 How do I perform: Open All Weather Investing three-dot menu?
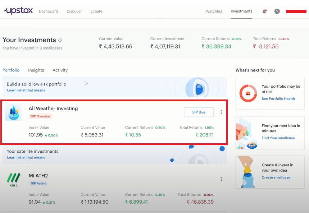point(221,112)
